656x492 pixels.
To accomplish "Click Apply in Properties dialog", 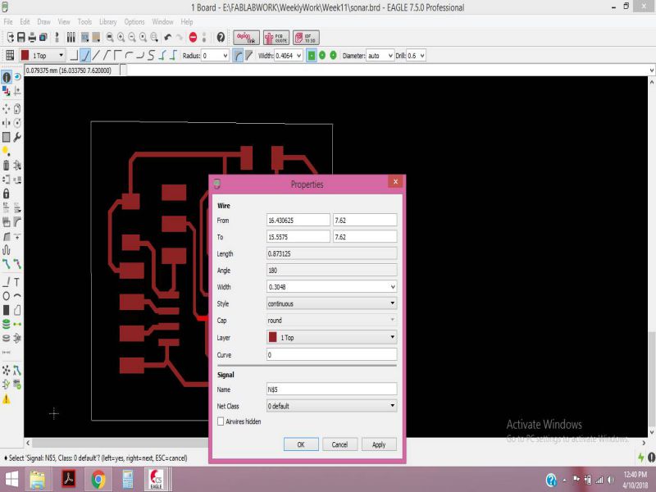I will 379,444.
